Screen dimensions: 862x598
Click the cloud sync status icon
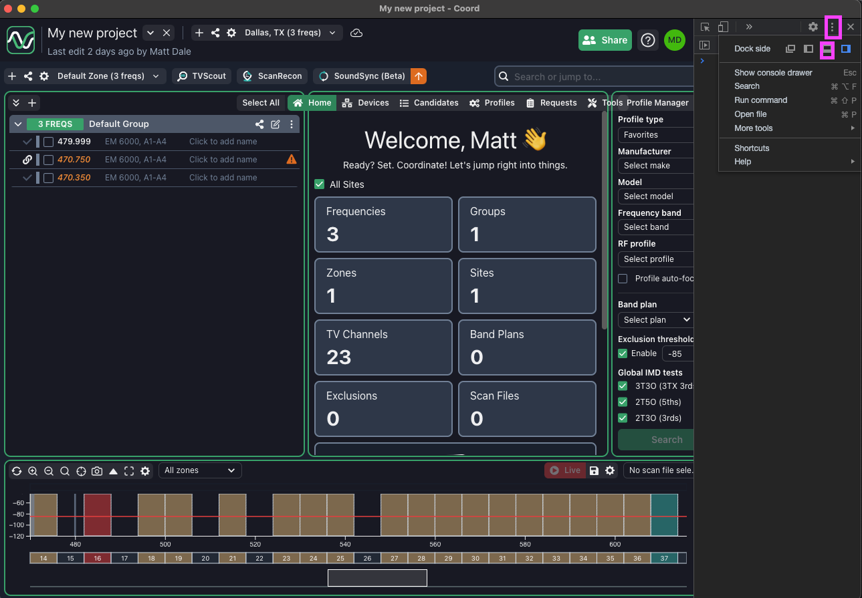click(356, 33)
